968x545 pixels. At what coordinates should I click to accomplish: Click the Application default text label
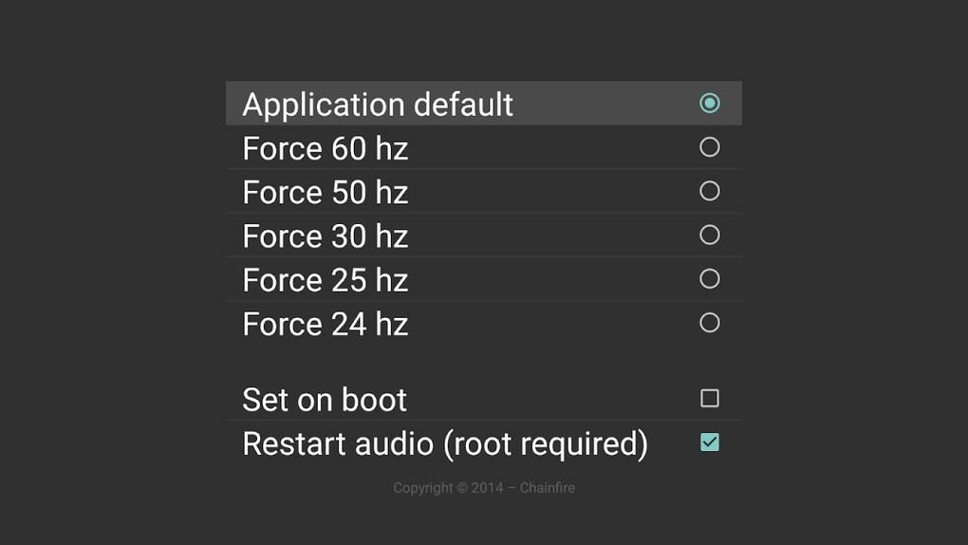(x=377, y=104)
